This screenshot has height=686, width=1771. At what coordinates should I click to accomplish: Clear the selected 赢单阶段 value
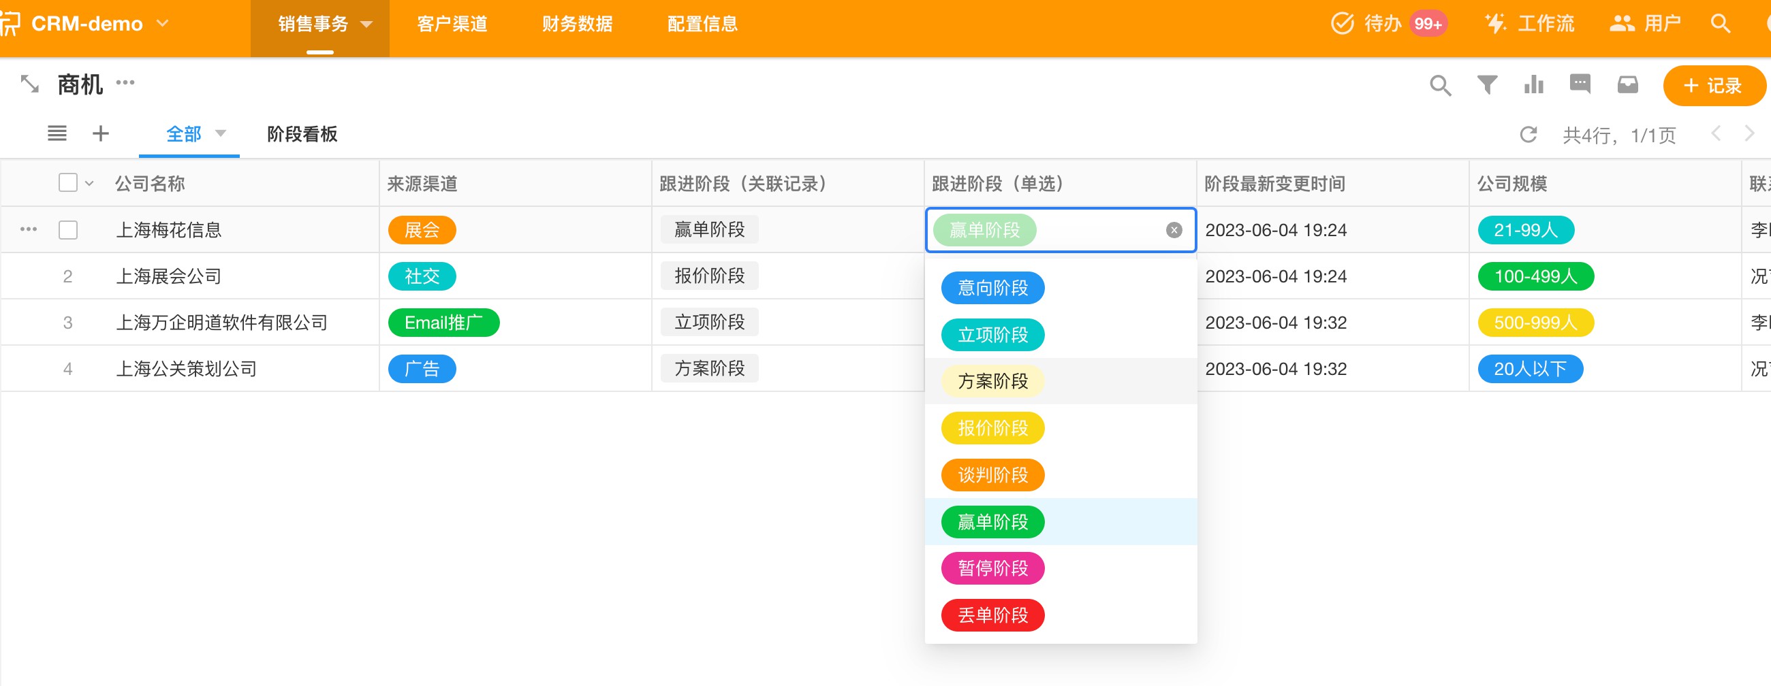click(1174, 230)
